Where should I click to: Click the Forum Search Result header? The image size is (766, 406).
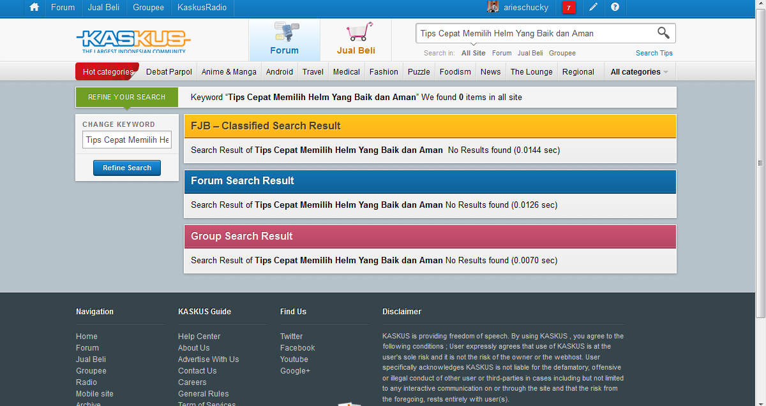click(430, 181)
